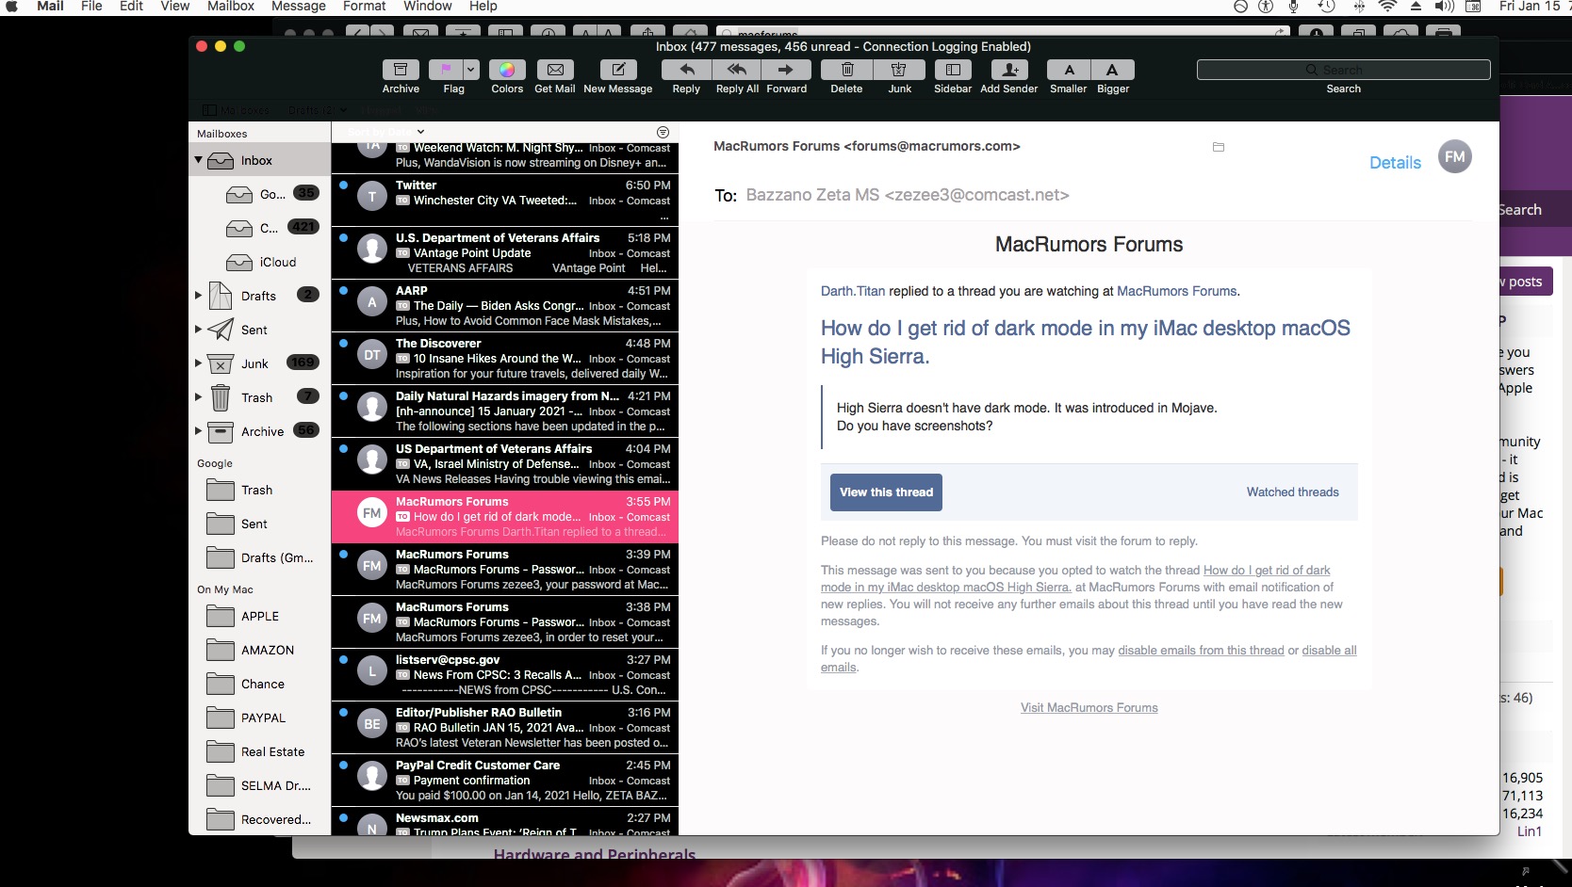Toggle the message list filter icon
Viewport: 1572px width, 887px height.
663,133
